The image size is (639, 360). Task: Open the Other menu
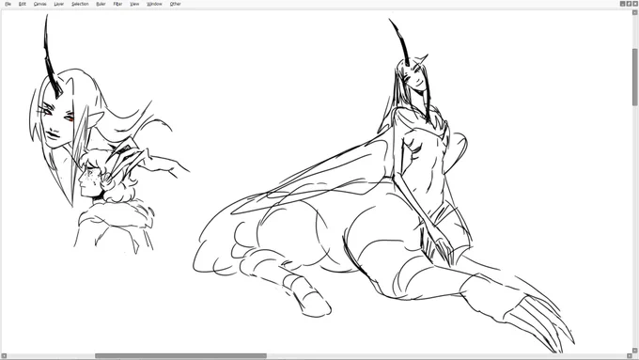175,4
